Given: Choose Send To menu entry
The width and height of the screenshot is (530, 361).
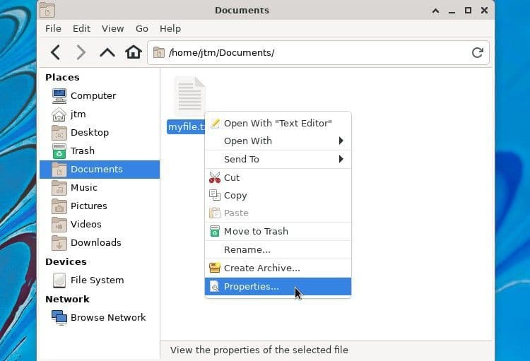Looking at the screenshot, I should coord(278,159).
